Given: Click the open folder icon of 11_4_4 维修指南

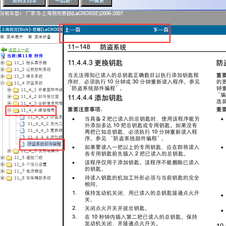Looking at the screenshot, I should click(16, 110).
